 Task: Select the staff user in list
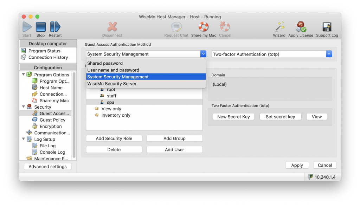pos(111,96)
